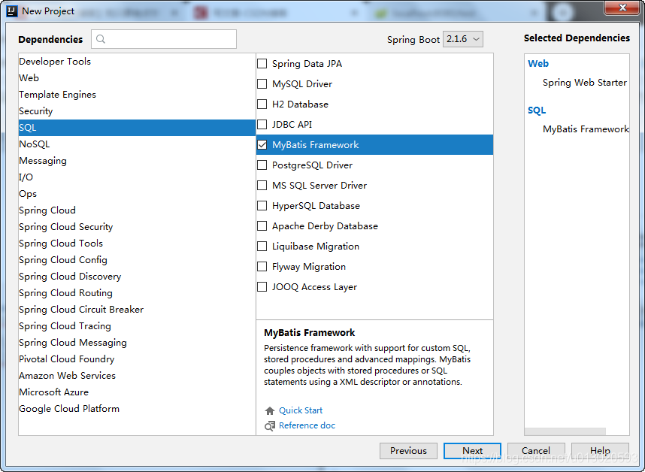Enable the Apache Derby Database checkbox
The height and width of the screenshot is (472, 645).
262,225
